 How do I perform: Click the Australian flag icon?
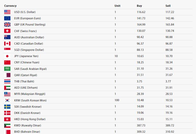[x=7, y=37]
